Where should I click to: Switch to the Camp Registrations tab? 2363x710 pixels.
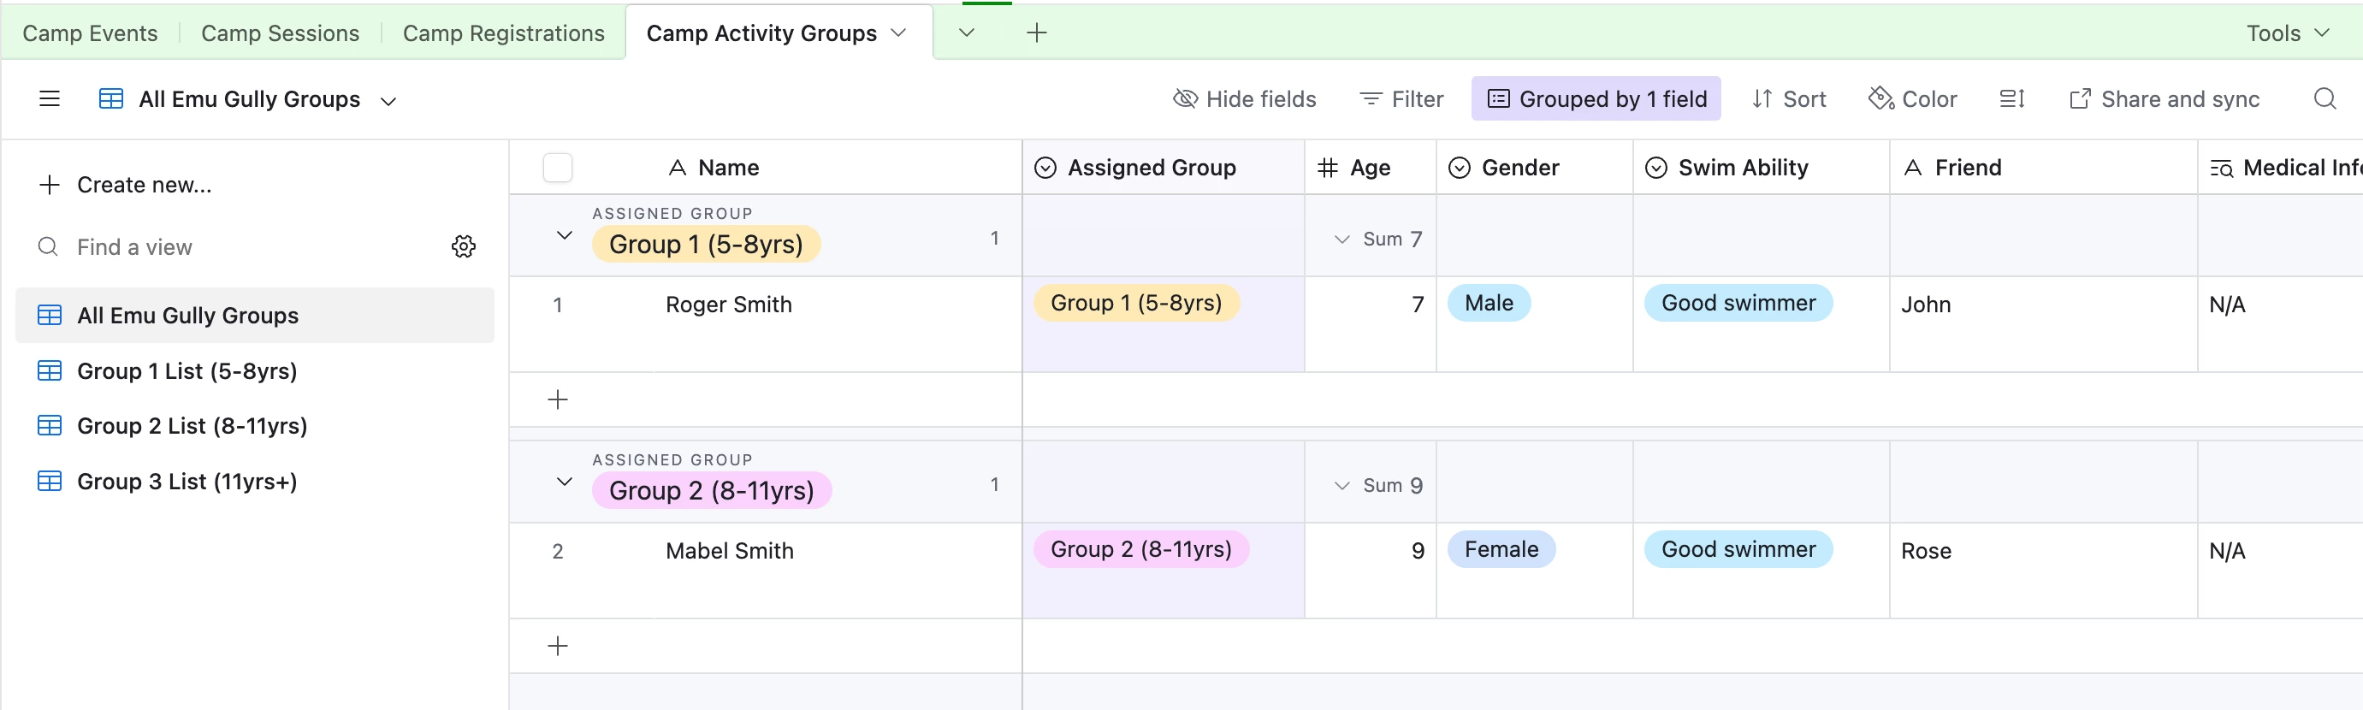[x=504, y=33]
